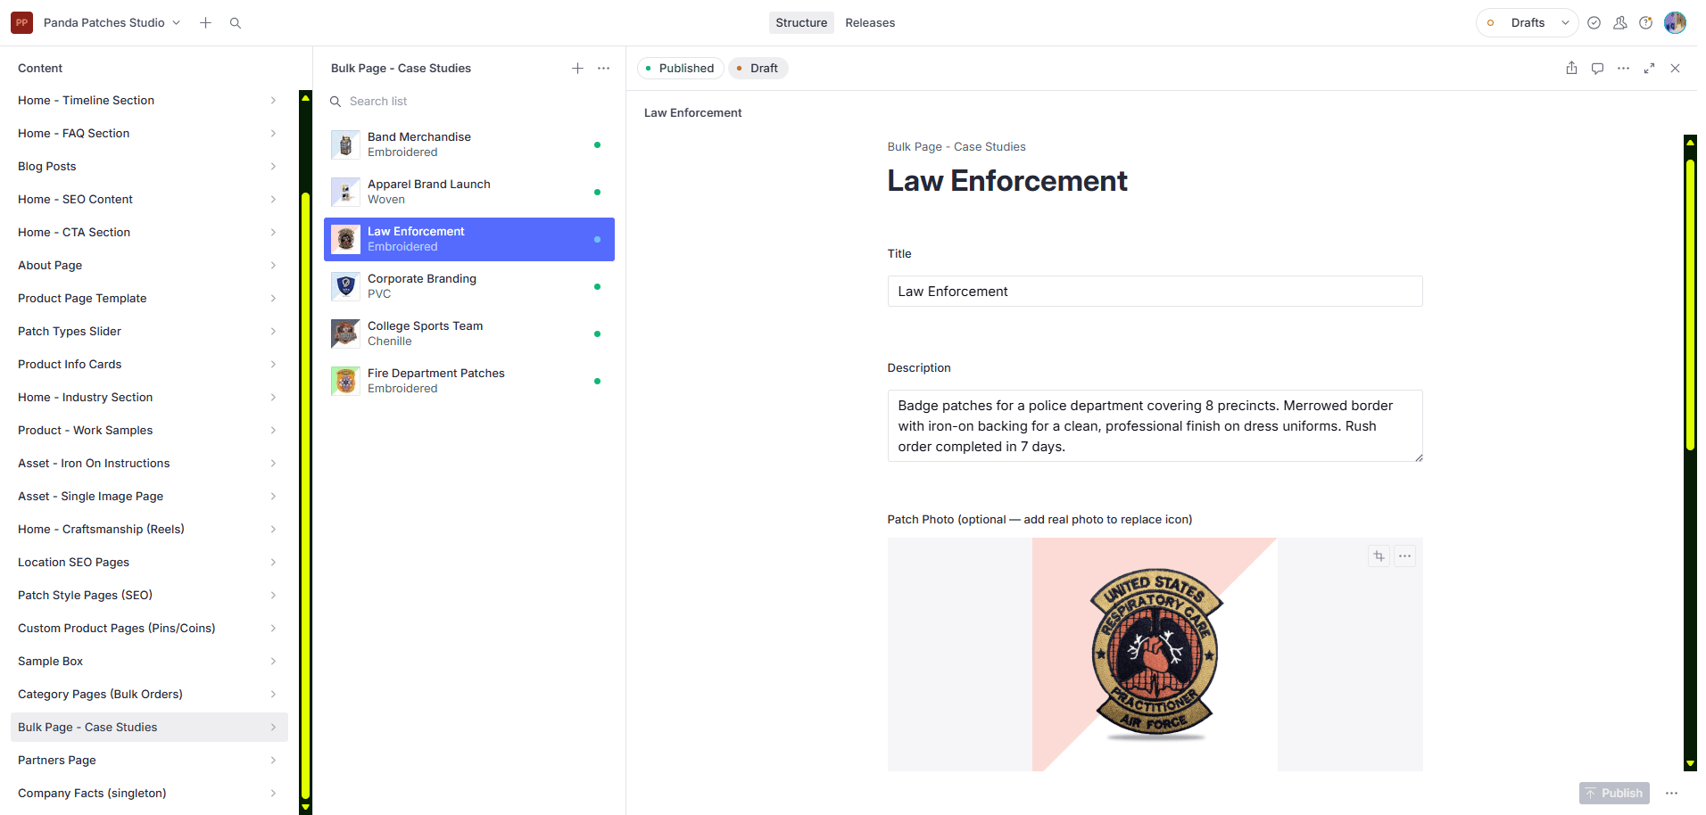Close the Law Enforcement document pane
The height and width of the screenshot is (815, 1706).
[x=1675, y=69]
